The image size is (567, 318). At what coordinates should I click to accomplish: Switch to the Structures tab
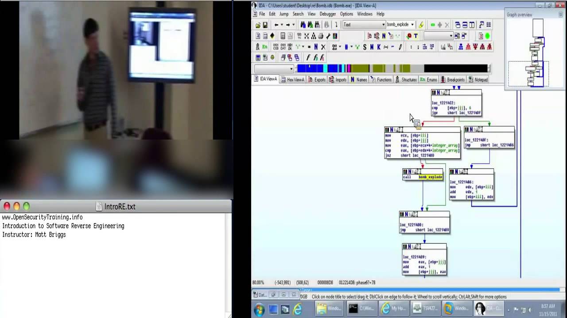click(x=406, y=80)
